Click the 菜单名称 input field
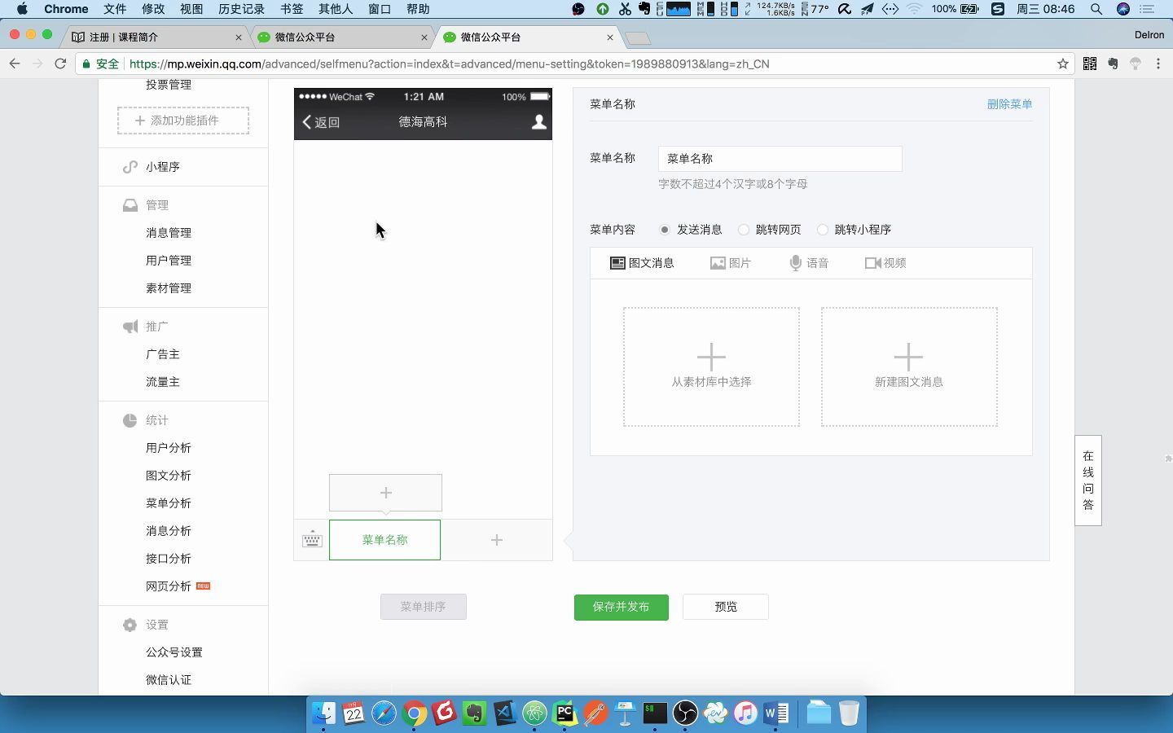Image resolution: width=1173 pixels, height=733 pixels. (779, 158)
